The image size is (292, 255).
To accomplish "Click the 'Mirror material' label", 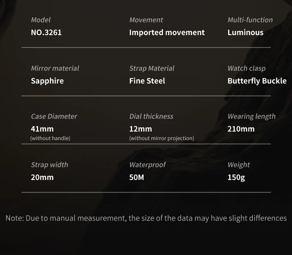I will tap(55, 68).
